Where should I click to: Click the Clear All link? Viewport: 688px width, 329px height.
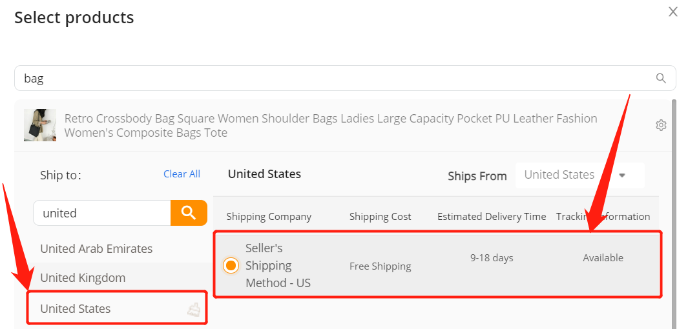click(x=182, y=174)
